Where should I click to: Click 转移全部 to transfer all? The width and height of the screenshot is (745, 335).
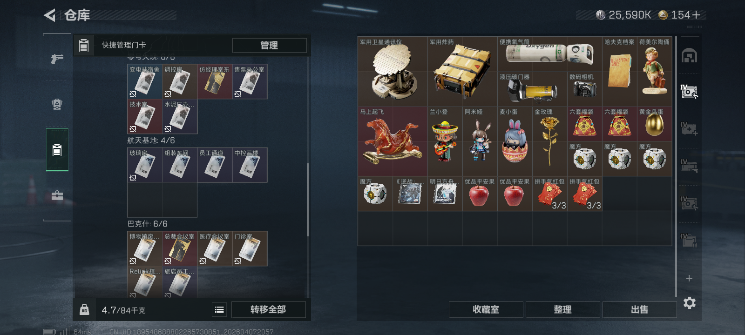click(x=268, y=309)
